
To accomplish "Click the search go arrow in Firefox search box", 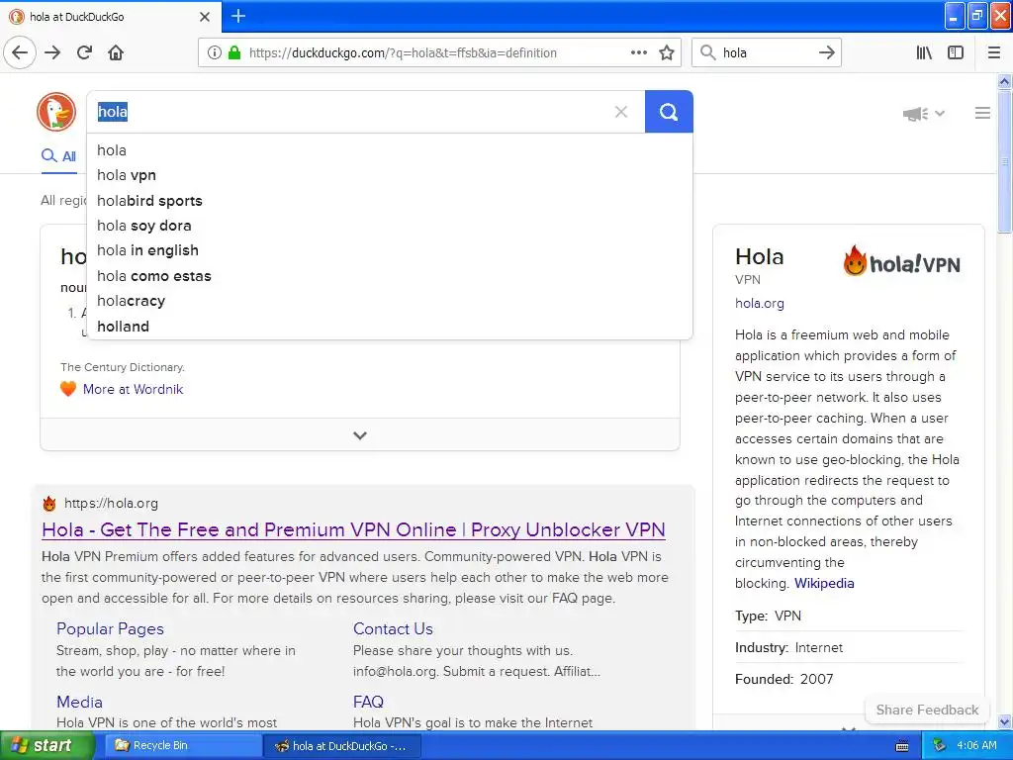I will pyautogui.click(x=826, y=52).
